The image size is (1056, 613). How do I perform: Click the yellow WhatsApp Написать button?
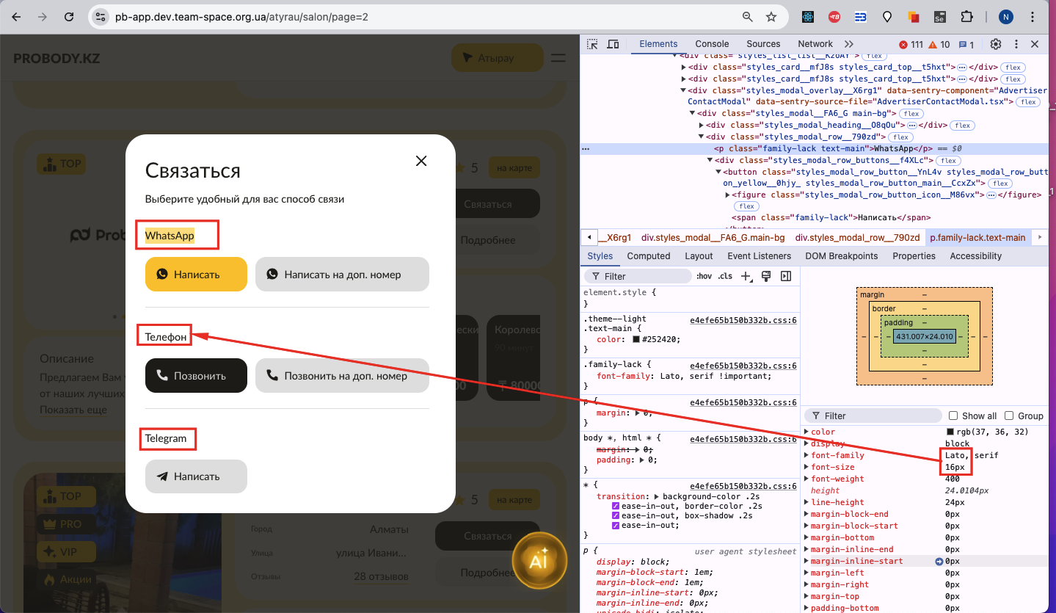196,275
